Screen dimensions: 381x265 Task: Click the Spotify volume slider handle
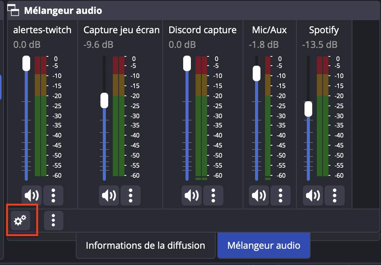coord(308,109)
